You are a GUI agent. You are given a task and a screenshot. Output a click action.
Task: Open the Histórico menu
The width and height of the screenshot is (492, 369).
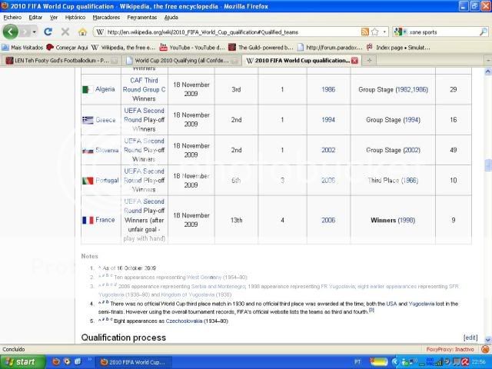coord(75,17)
